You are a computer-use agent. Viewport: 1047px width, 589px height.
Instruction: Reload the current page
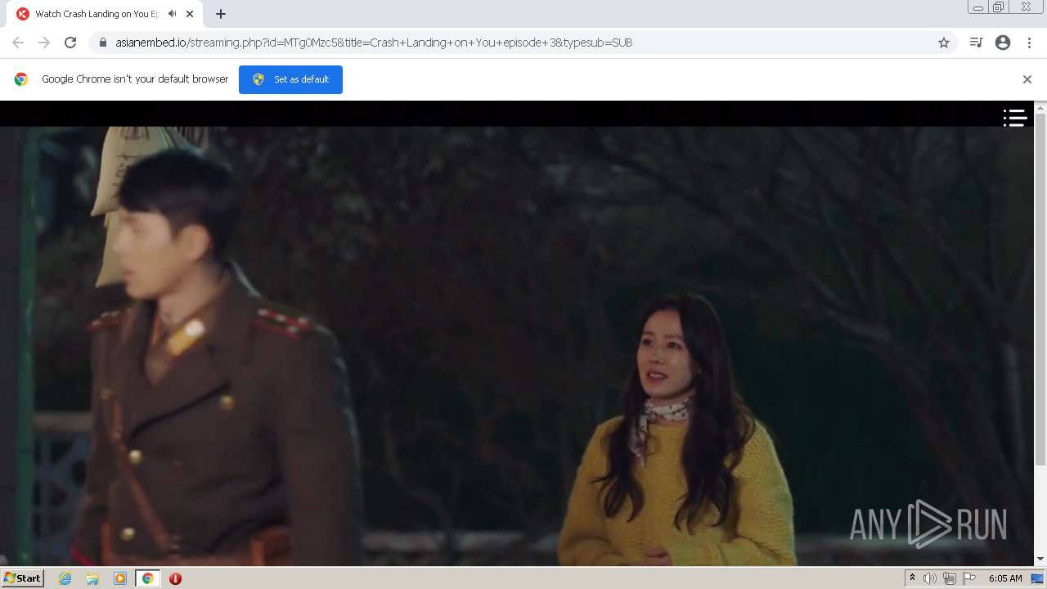point(70,43)
